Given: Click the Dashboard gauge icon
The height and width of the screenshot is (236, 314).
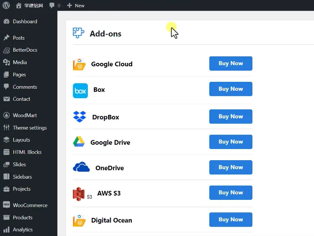Looking at the screenshot, I should 6,22.
